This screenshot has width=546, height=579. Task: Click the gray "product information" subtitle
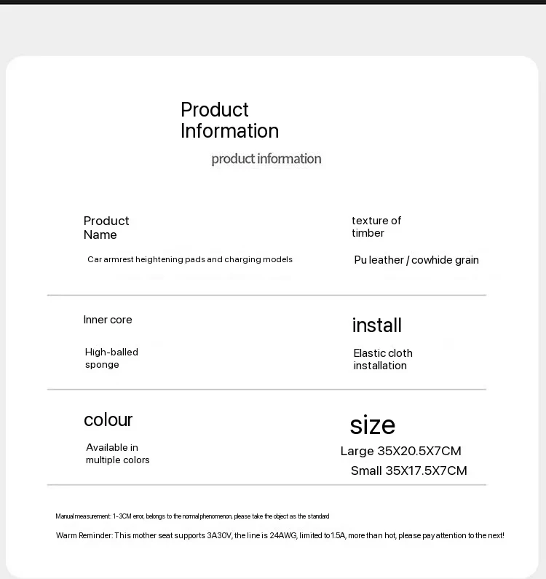(266, 159)
